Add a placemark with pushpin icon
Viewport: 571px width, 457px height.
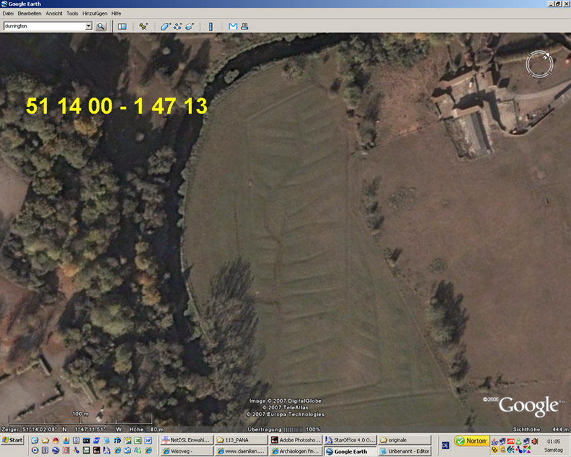(143, 26)
